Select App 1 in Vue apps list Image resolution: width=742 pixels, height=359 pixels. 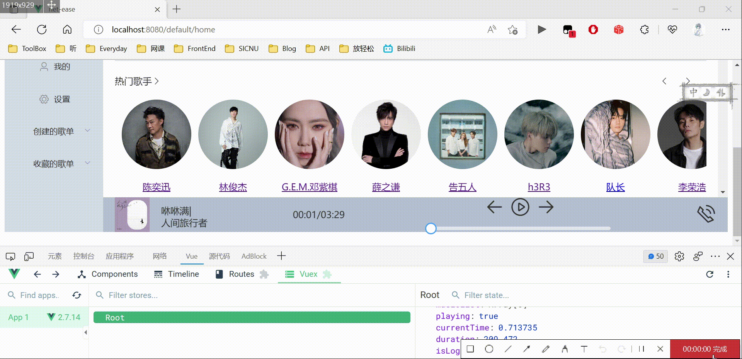44,317
